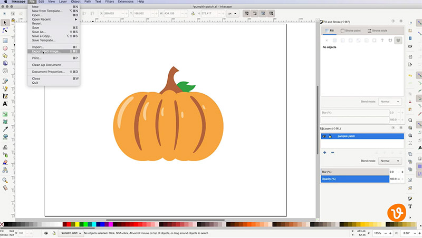Select the Rectangle tool
This screenshot has width=422, height=238.
click(x=5, y=41)
